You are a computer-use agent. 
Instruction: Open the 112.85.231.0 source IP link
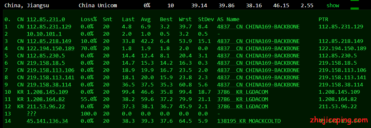tap(46, 19)
